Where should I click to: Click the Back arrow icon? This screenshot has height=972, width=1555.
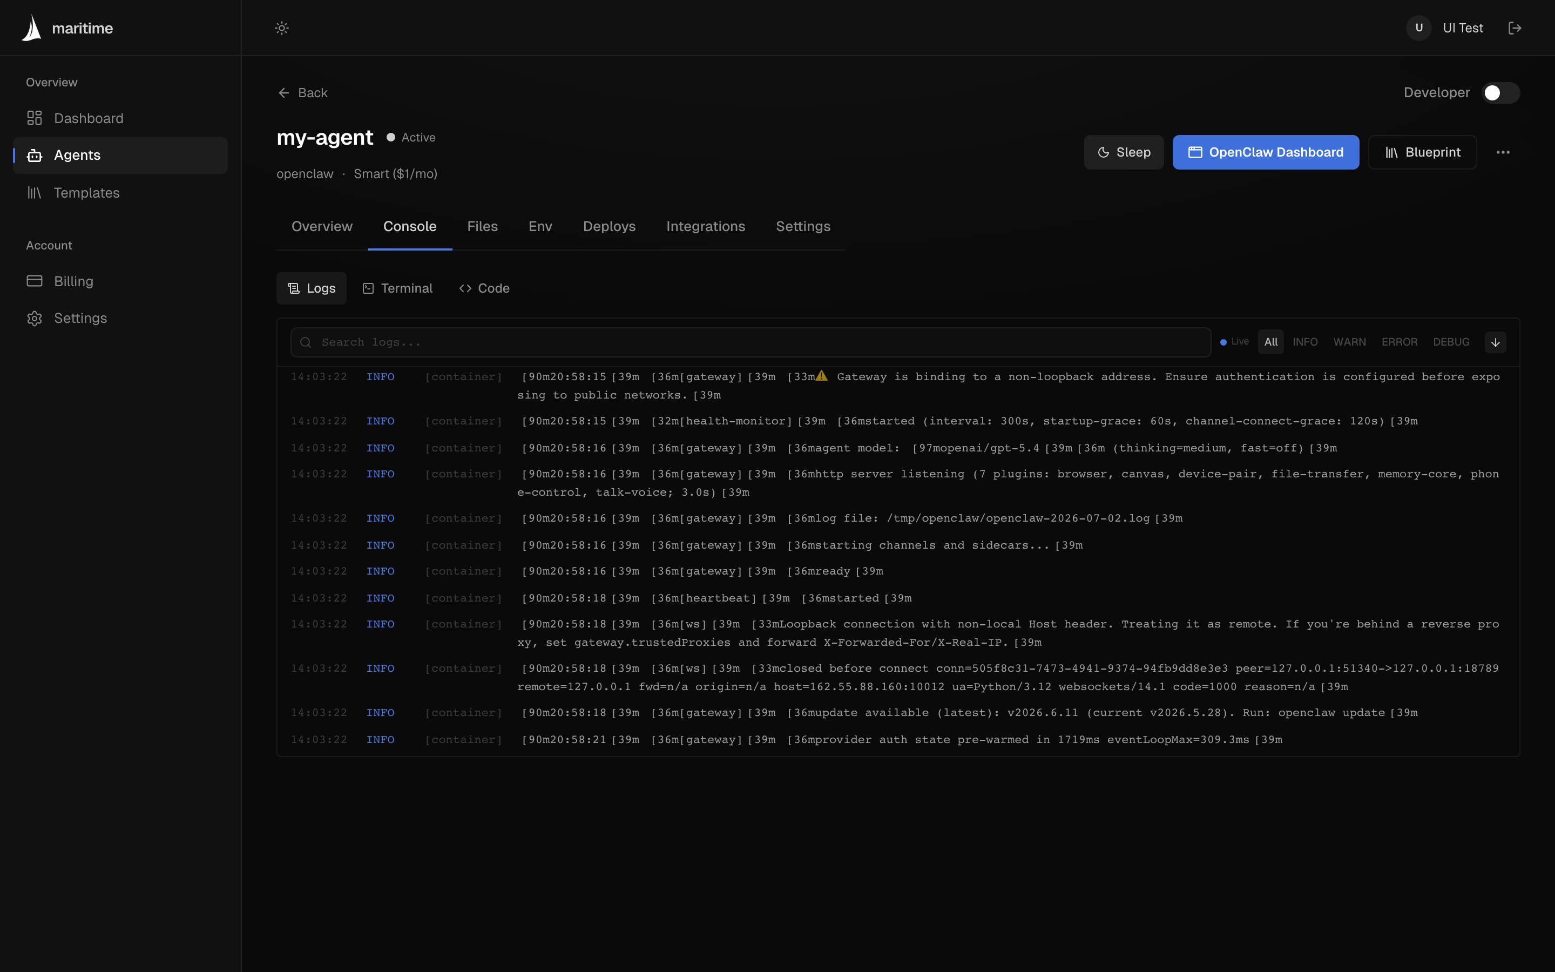[x=283, y=92]
